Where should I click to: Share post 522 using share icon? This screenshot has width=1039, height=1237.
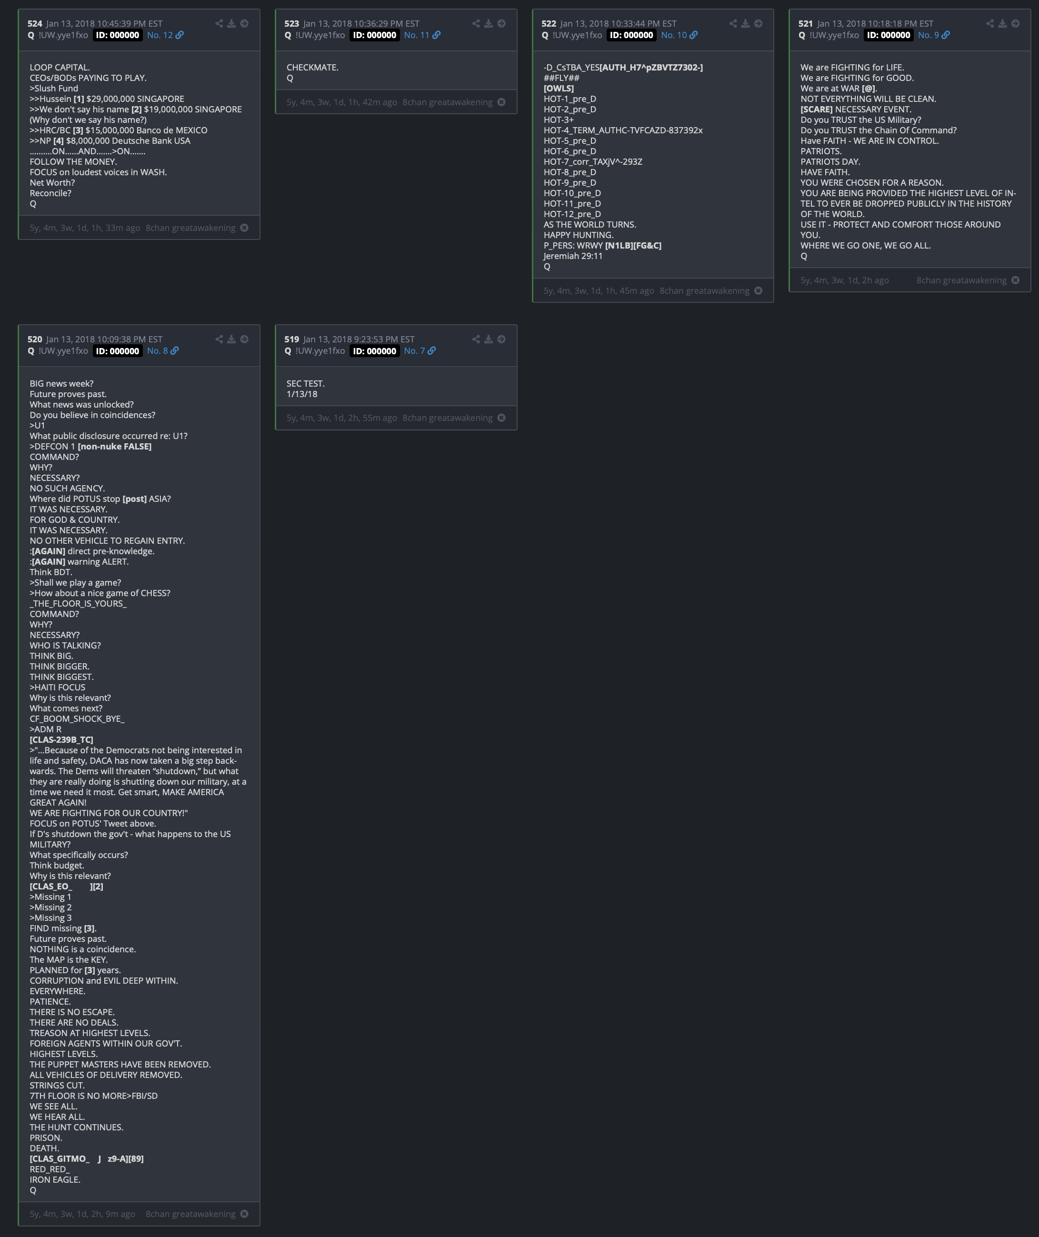[x=733, y=23]
